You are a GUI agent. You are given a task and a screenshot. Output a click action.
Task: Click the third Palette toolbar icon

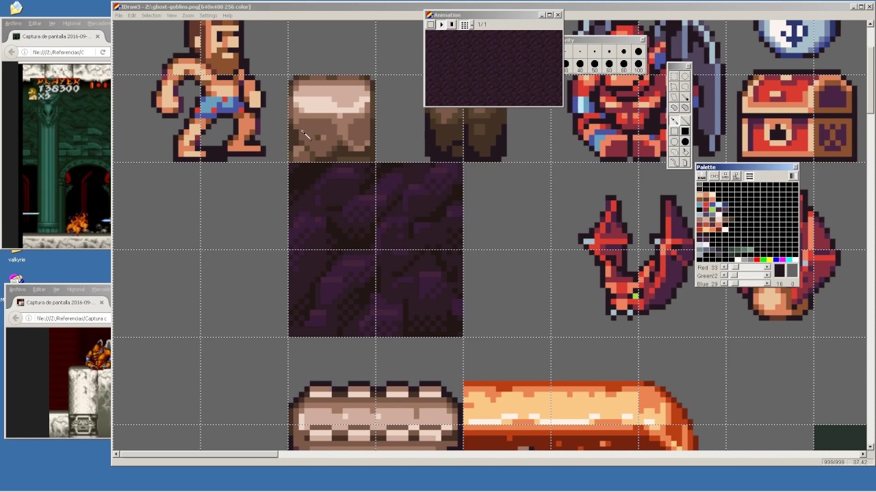pyautogui.click(x=725, y=176)
